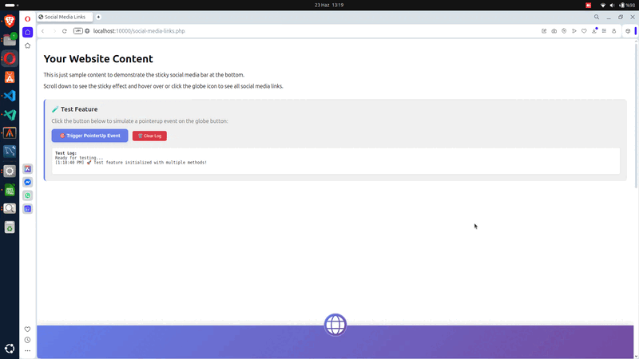This screenshot has height=359, width=639.
Task: Click the shield-shaped toolbar icon
Action: click(x=564, y=31)
